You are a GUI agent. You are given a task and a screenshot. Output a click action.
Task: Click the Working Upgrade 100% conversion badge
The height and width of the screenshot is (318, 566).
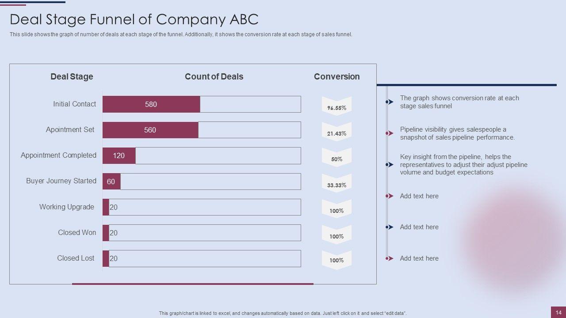click(x=337, y=209)
